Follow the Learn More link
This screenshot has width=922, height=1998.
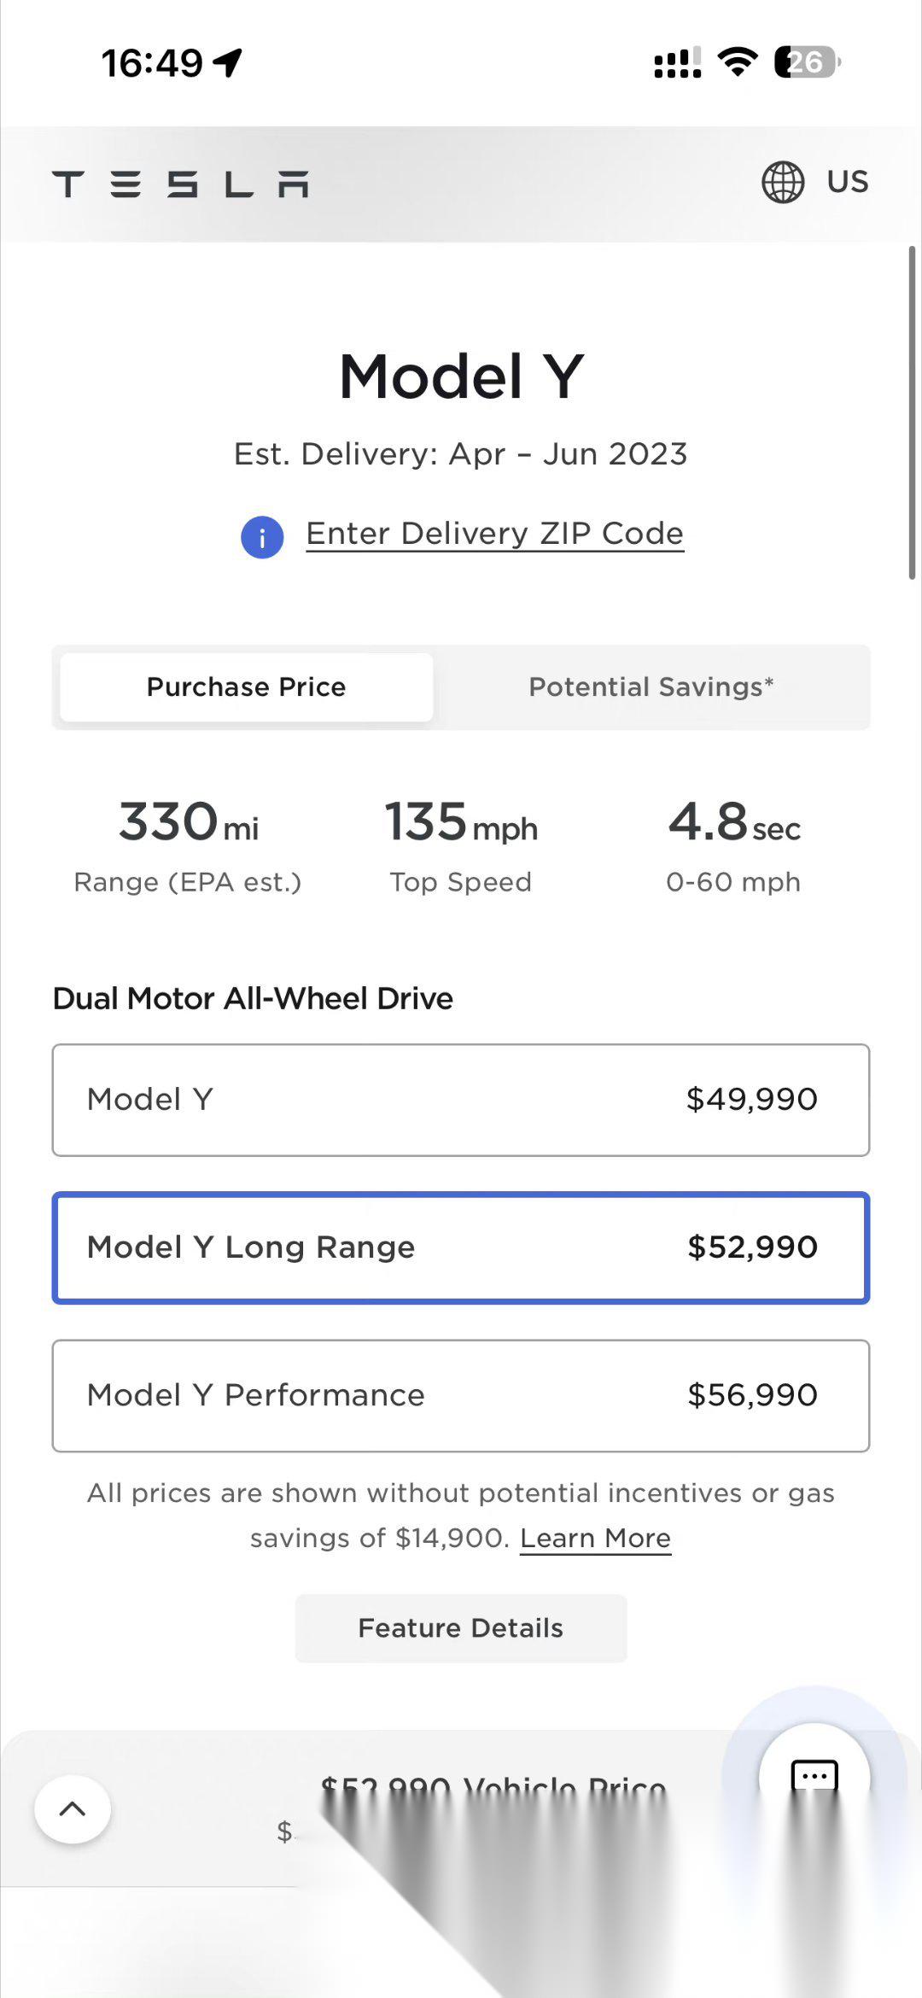pos(595,1539)
